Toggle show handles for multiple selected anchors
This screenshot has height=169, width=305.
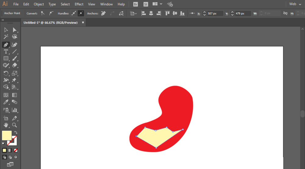(74, 13)
